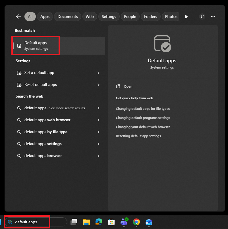This screenshot has width=228, height=229.
Task: Open Microsoft Store taskbar icon
Action: pyautogui.click(x=111, y=222)
